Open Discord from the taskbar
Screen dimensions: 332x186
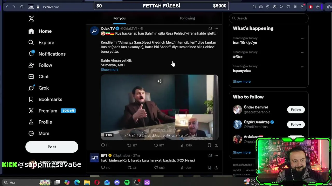tap(117, 182)
